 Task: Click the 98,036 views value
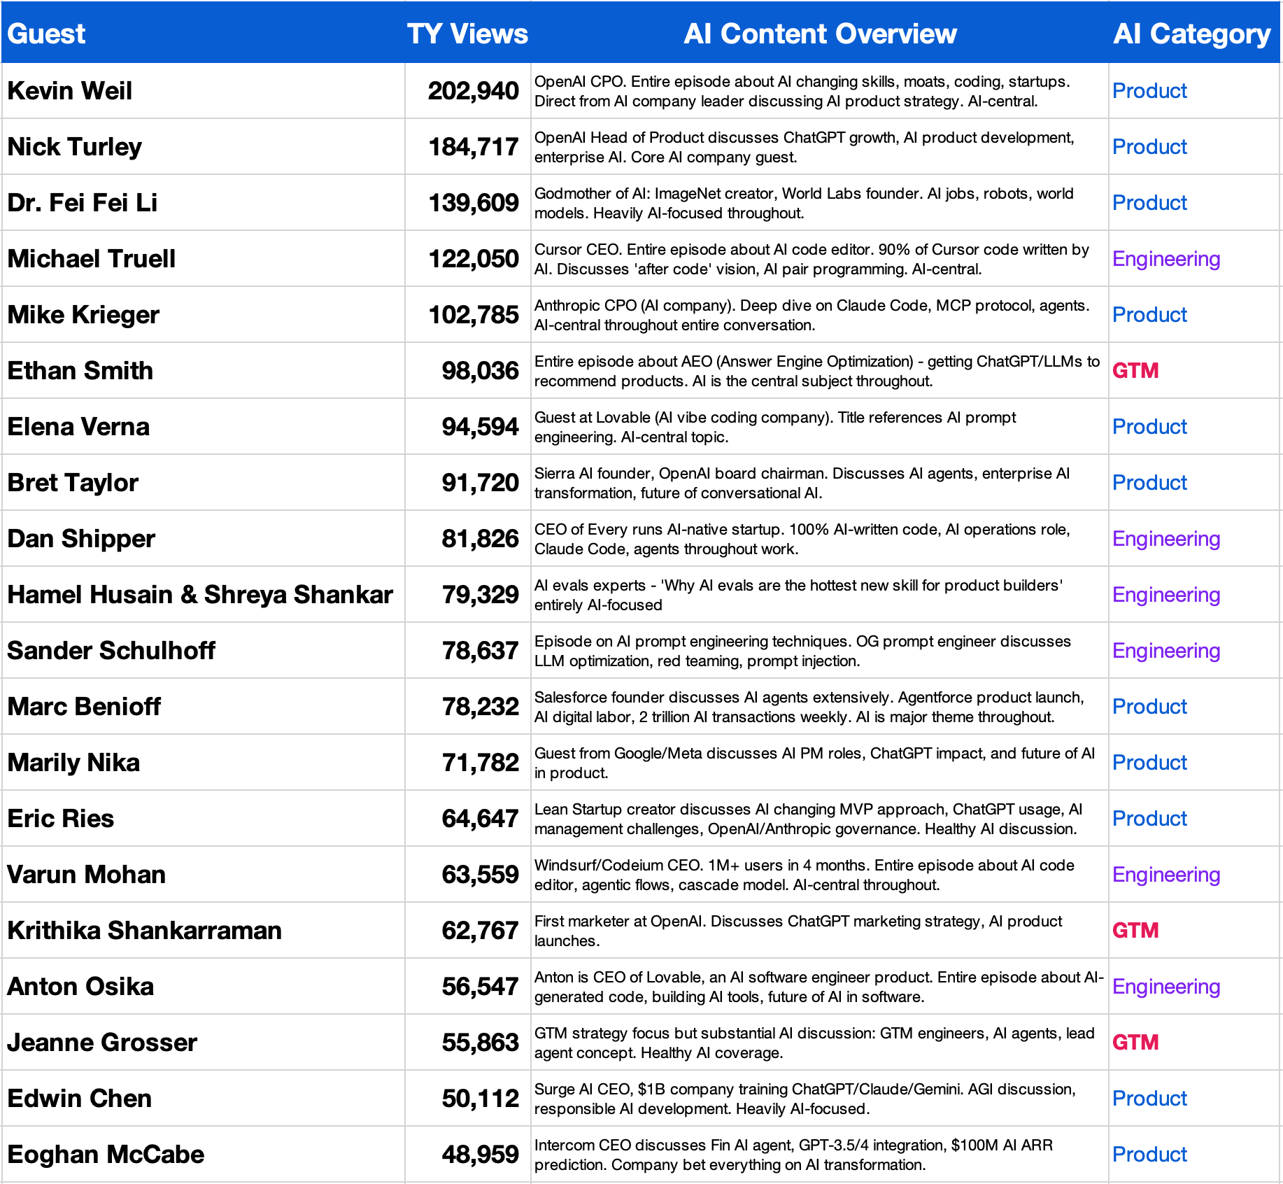[481, 371]
